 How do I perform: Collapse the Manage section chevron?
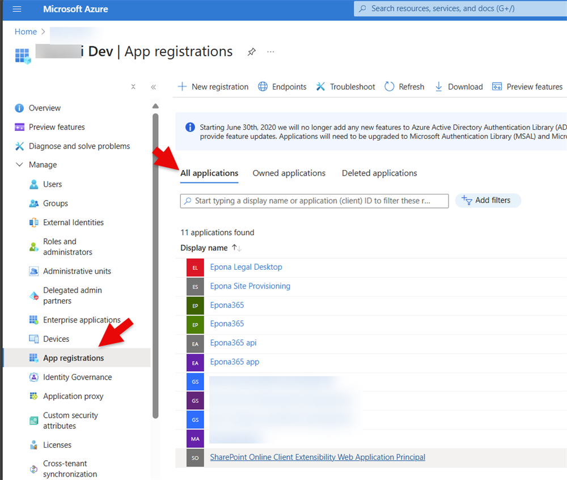pyautogui.click(x=19, y=164)
